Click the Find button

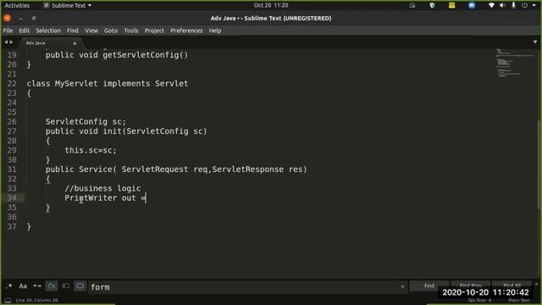(x=429, y=286)
